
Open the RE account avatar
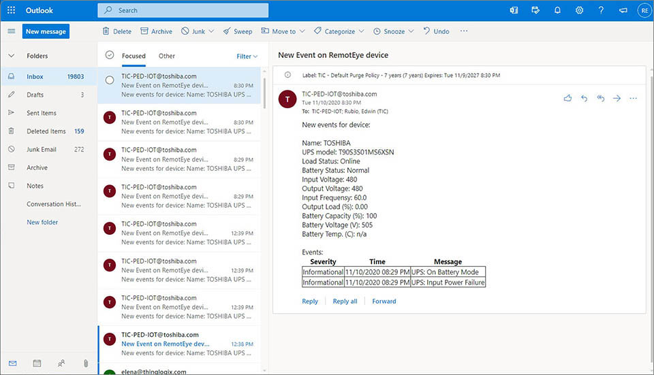[644, 10]
